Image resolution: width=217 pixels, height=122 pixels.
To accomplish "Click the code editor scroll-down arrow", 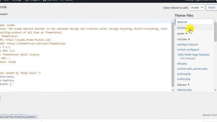I will coord(173,90).
